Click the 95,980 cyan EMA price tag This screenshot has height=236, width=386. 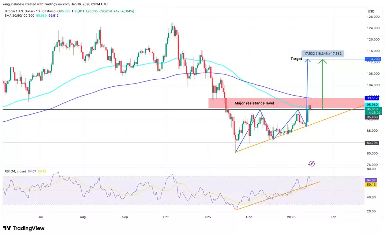click(x=372, y=105)
